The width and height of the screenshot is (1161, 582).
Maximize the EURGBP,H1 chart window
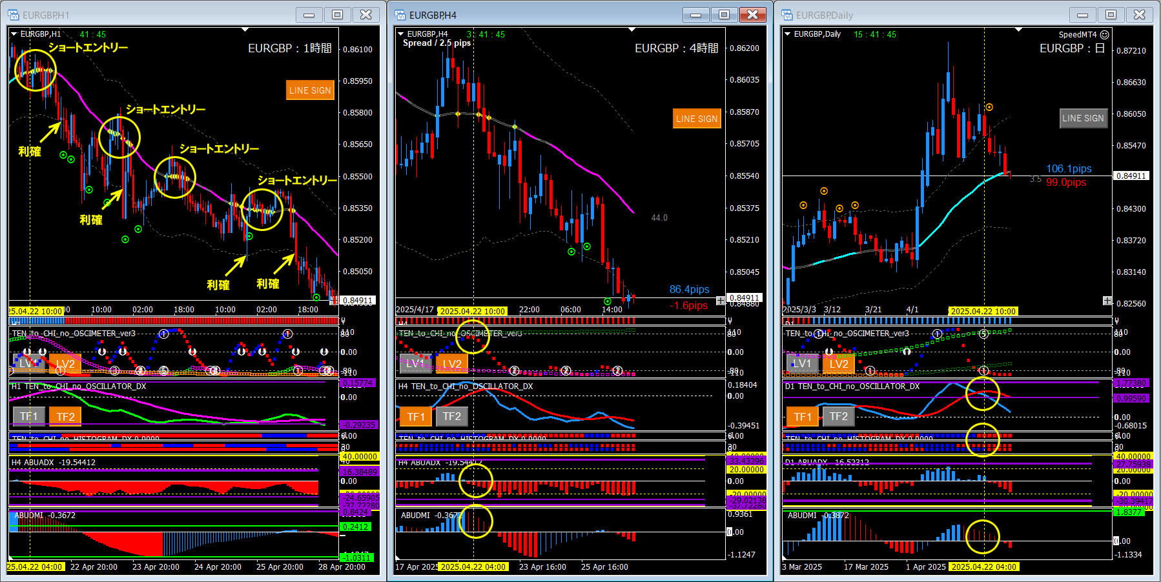tap(338, 15)
